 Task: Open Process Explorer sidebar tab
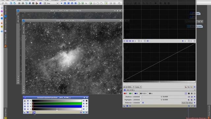pyautogui.click(x=5, y=25)
